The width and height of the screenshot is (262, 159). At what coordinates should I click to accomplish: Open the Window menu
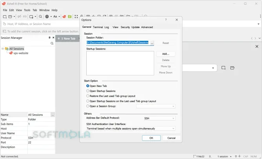[x=44, y=10]
